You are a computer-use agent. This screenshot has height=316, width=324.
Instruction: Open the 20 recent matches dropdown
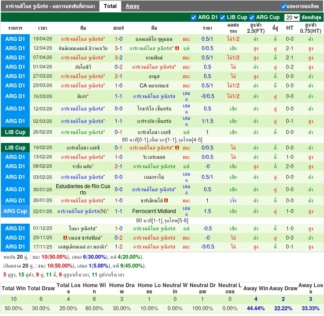(292, 17)
